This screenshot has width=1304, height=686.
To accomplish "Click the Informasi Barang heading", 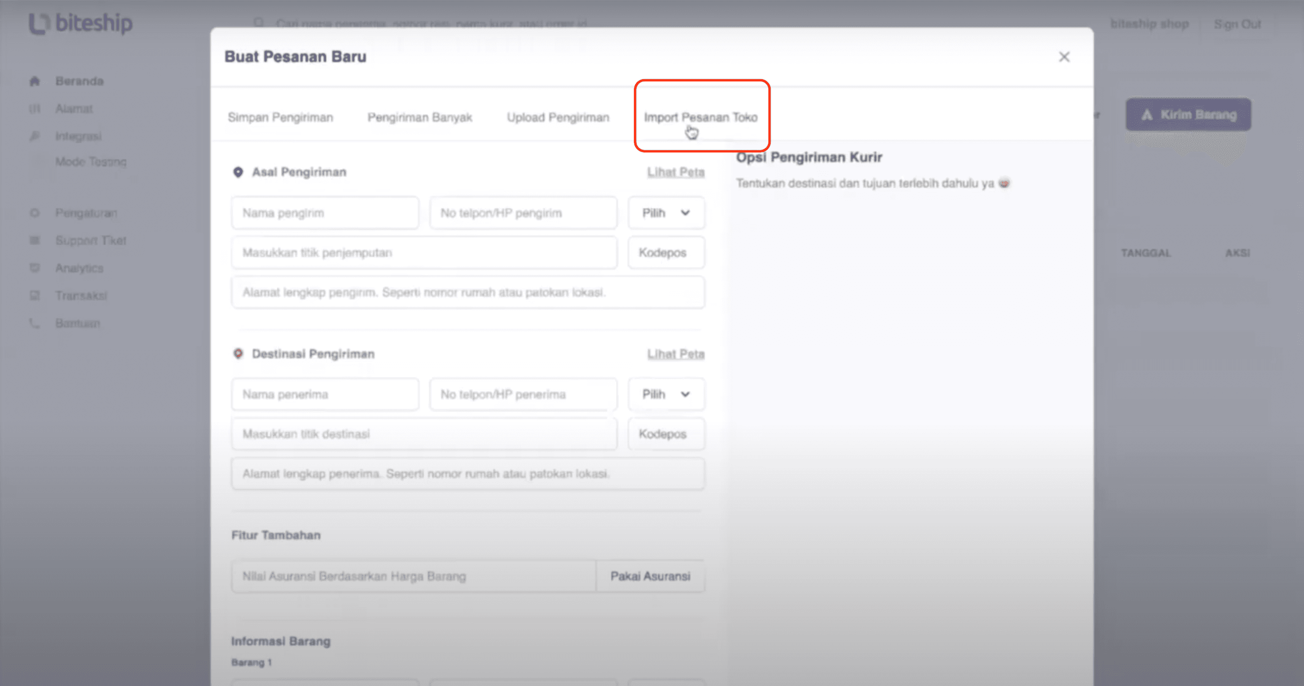I will [x=281, y=641].
